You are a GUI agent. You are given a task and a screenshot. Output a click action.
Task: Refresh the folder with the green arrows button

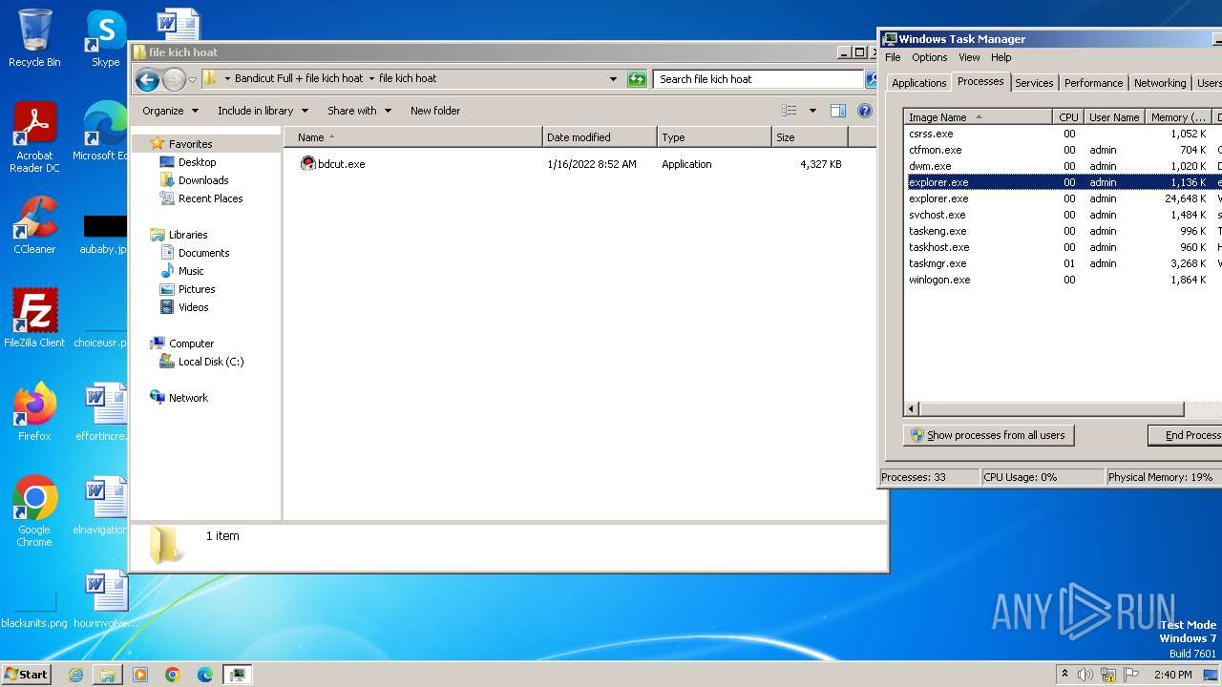637,79
